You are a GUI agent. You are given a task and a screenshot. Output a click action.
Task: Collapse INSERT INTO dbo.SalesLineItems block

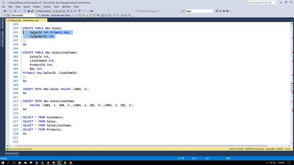(22, 101)
